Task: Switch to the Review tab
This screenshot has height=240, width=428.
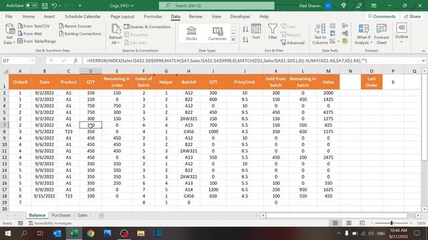Action: click(x=195, y=16)
